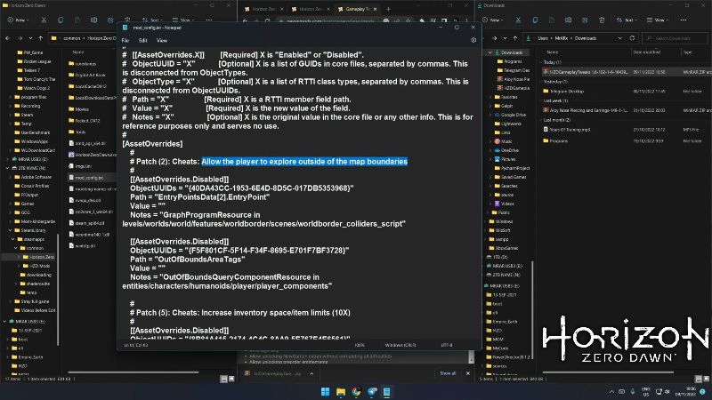Open Windows Start menu

pos(326,392)
